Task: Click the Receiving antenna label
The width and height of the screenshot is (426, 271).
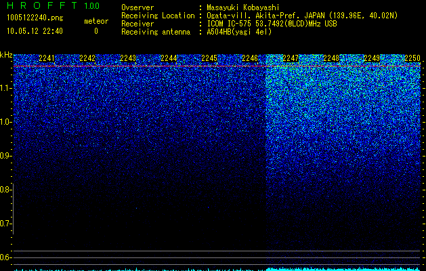Action: pyautogui.click(x=156, y=32)
